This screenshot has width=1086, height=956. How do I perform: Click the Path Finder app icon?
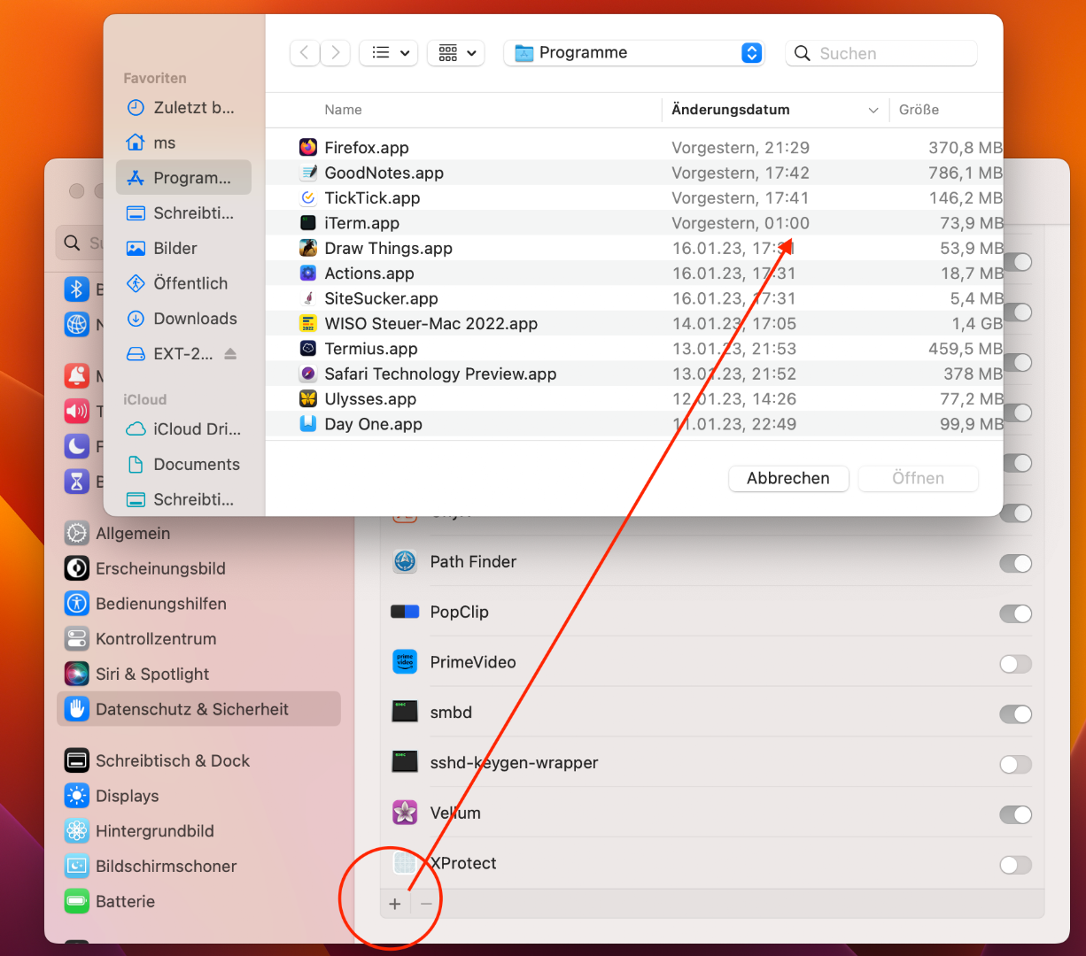point(405,562)
